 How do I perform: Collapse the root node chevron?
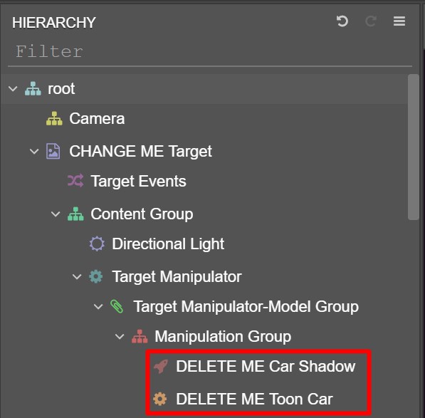(13, 88)
